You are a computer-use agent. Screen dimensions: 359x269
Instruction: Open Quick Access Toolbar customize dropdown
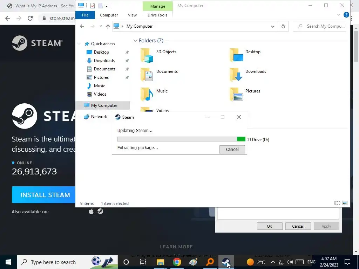[107, 6]
